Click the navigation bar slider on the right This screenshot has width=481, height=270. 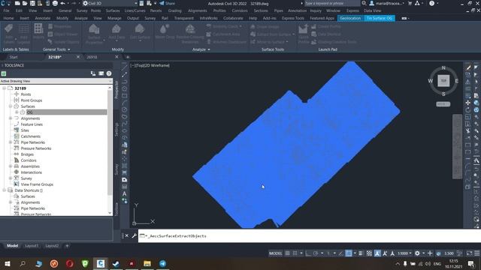point(457,146)
